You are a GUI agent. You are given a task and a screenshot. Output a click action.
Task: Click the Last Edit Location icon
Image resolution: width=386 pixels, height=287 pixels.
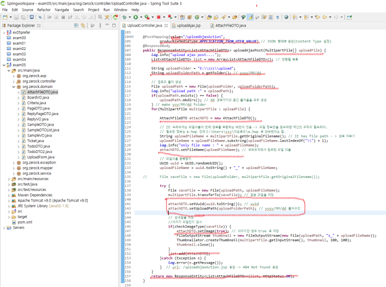pyautogui.click(x=318, y=17)
